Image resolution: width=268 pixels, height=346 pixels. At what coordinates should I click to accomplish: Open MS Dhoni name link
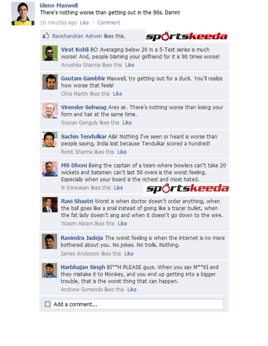(74, 165)
